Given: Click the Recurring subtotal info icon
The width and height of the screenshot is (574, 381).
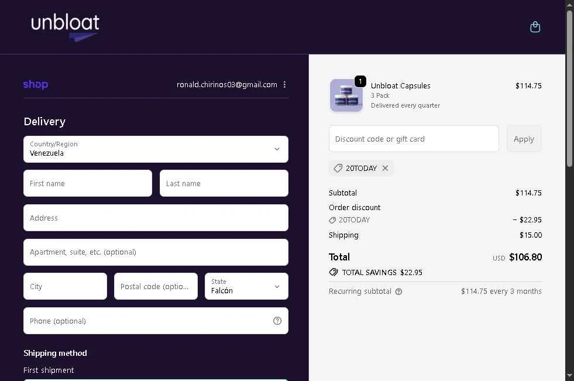Looking at the screenshot, I should (398, 291).
